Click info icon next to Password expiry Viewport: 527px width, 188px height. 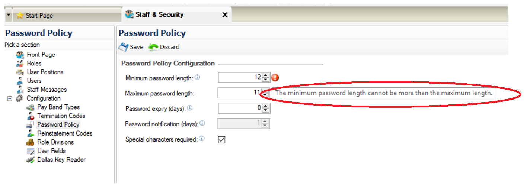click(189, 108)
